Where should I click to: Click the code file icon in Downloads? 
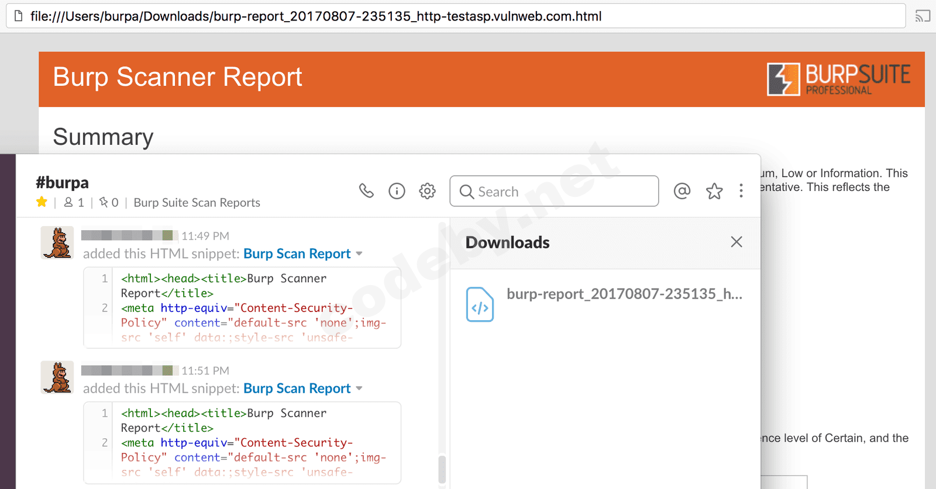[480, 304]
